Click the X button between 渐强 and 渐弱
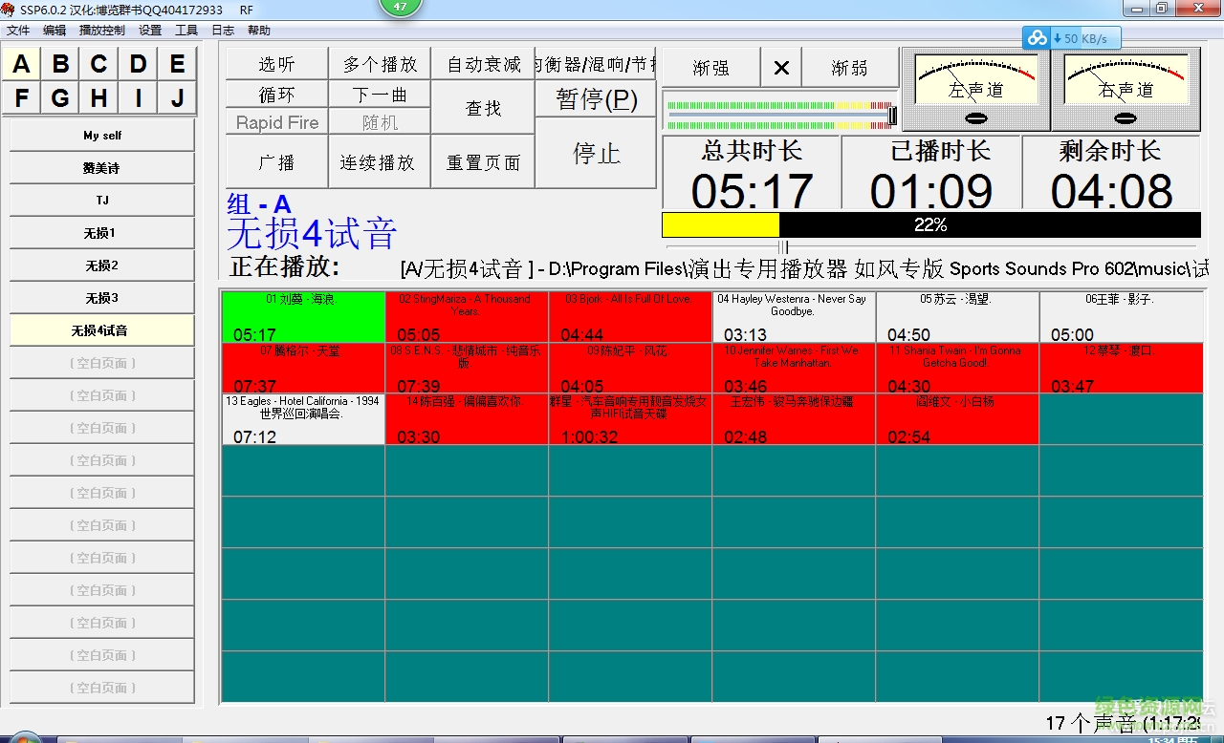 point(781,68)
